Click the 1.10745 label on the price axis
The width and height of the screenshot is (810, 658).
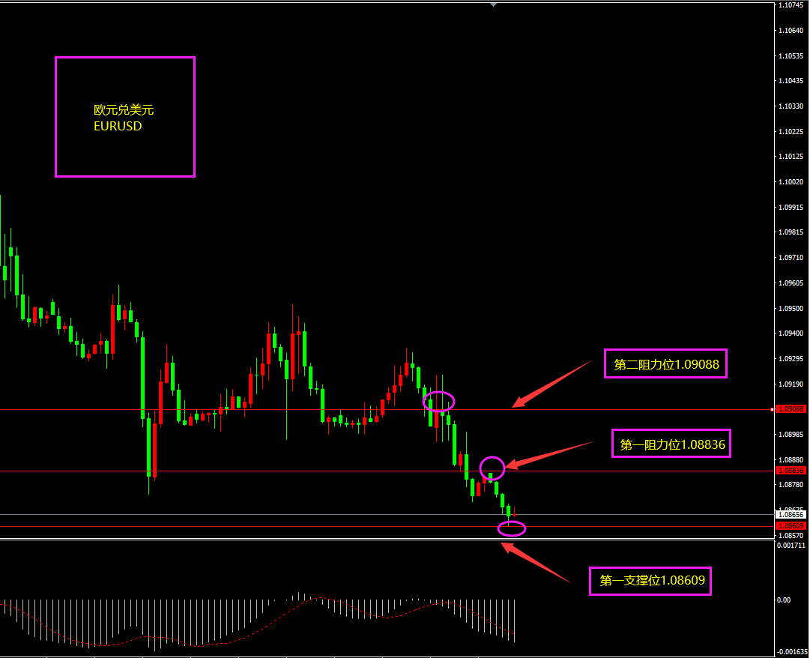[x=791, y=5]
